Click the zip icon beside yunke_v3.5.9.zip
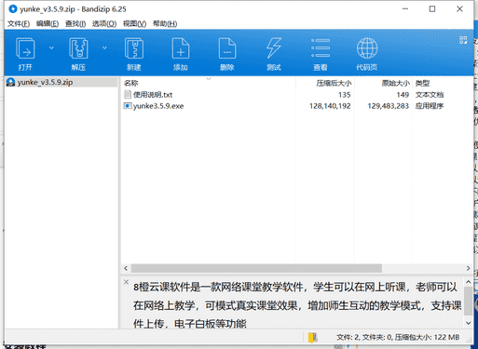 click(x=11, y=82)
